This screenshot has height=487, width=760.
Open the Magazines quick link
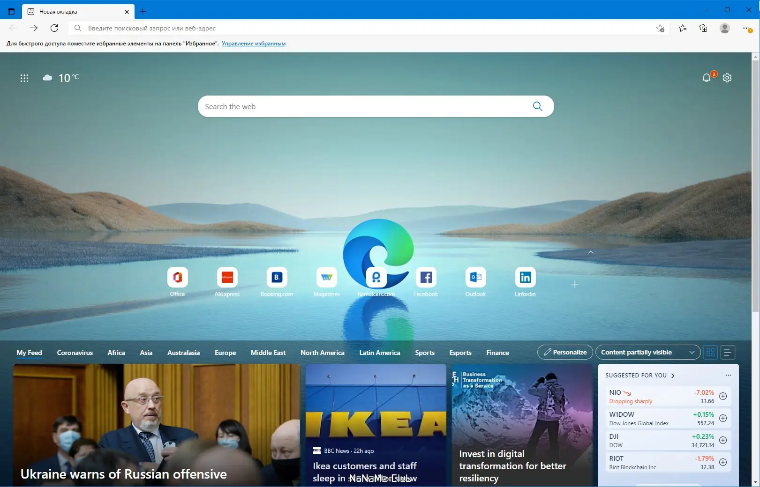(326, 281)
